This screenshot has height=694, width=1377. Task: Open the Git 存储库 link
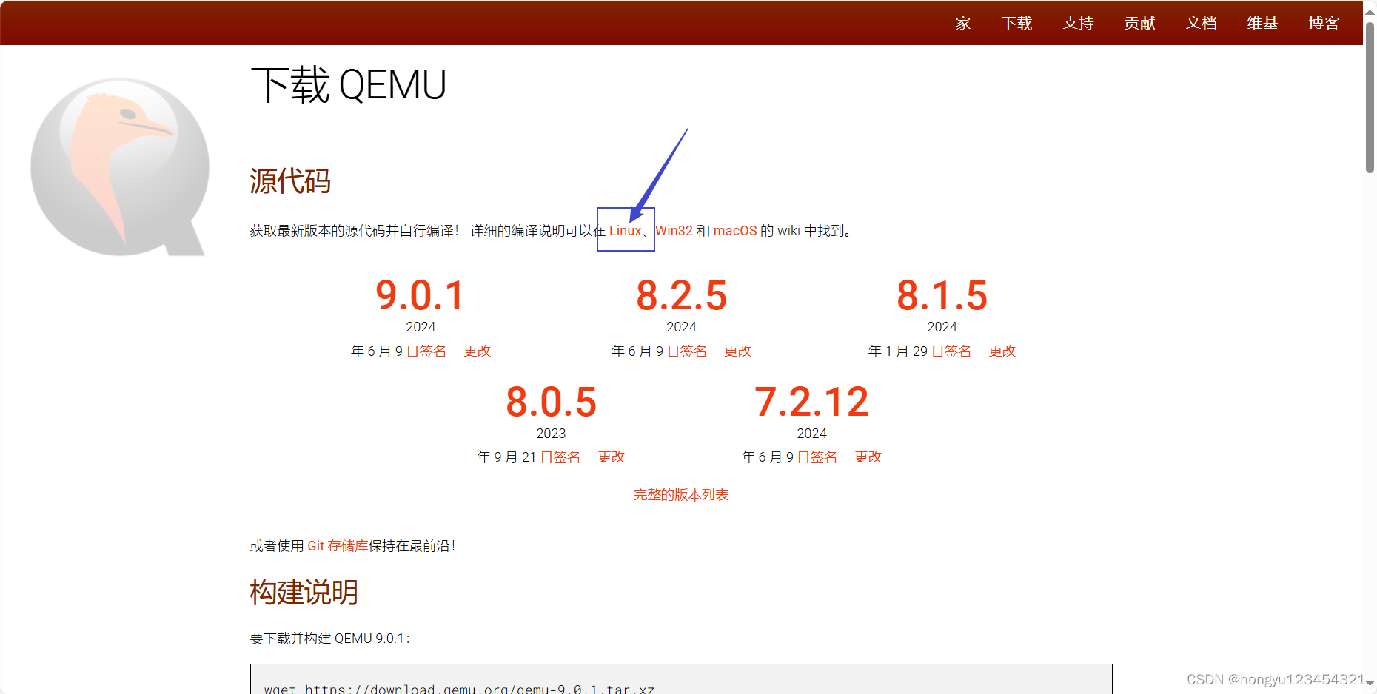pos(338,546)
